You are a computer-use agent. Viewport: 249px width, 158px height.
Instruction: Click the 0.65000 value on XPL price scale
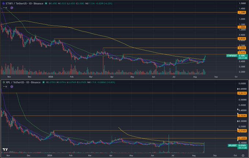point(242,84)
